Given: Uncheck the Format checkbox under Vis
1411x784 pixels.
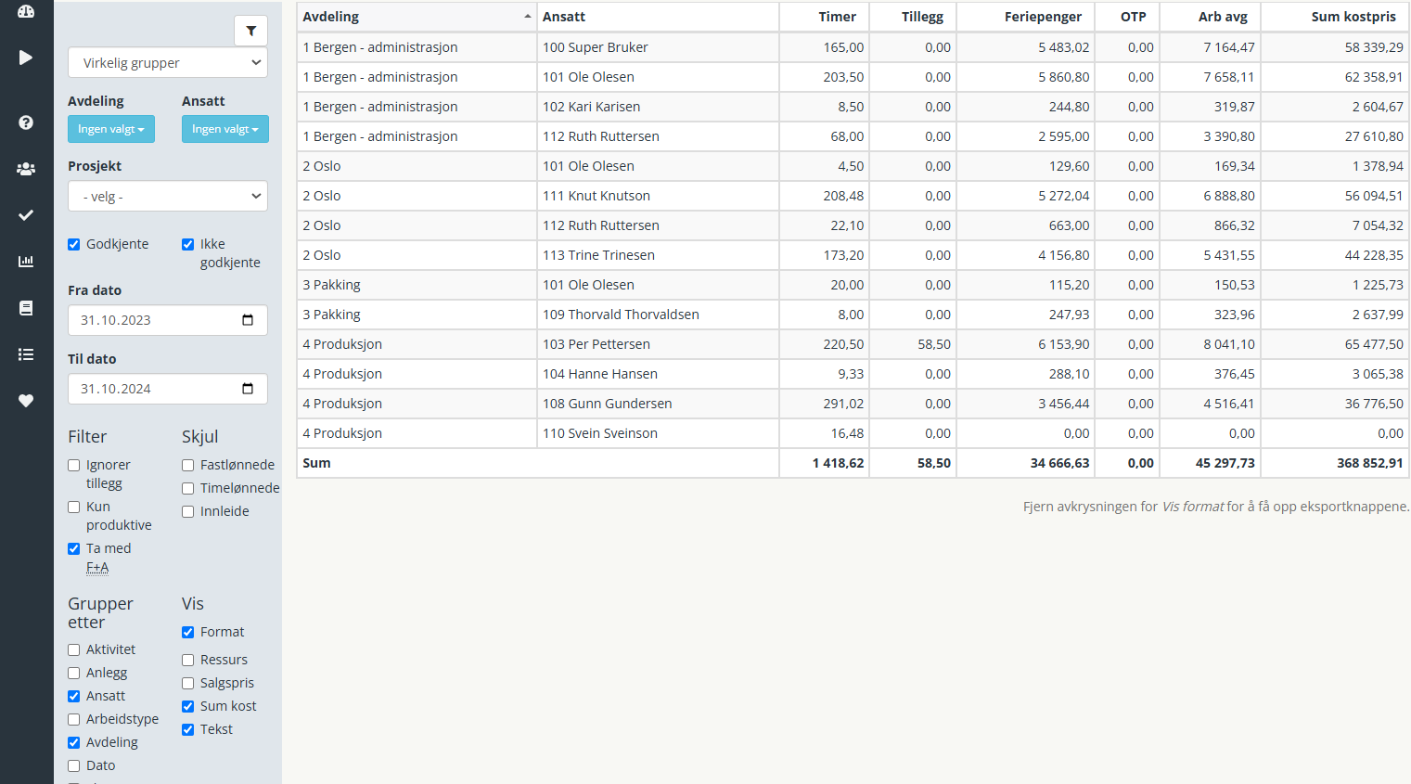Looking at the screenshot, I should [188, 633].
